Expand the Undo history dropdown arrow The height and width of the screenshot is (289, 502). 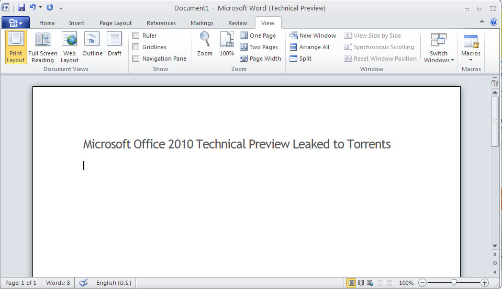tap(40, 7)
